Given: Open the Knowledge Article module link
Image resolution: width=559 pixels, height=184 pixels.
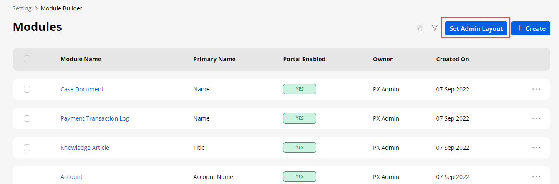Looking at the screenshot, I should point(85,148).
